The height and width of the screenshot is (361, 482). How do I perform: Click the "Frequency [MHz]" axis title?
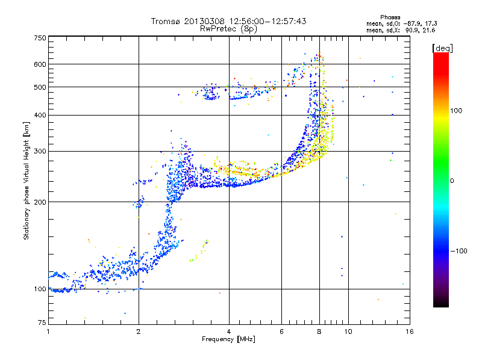228,339
